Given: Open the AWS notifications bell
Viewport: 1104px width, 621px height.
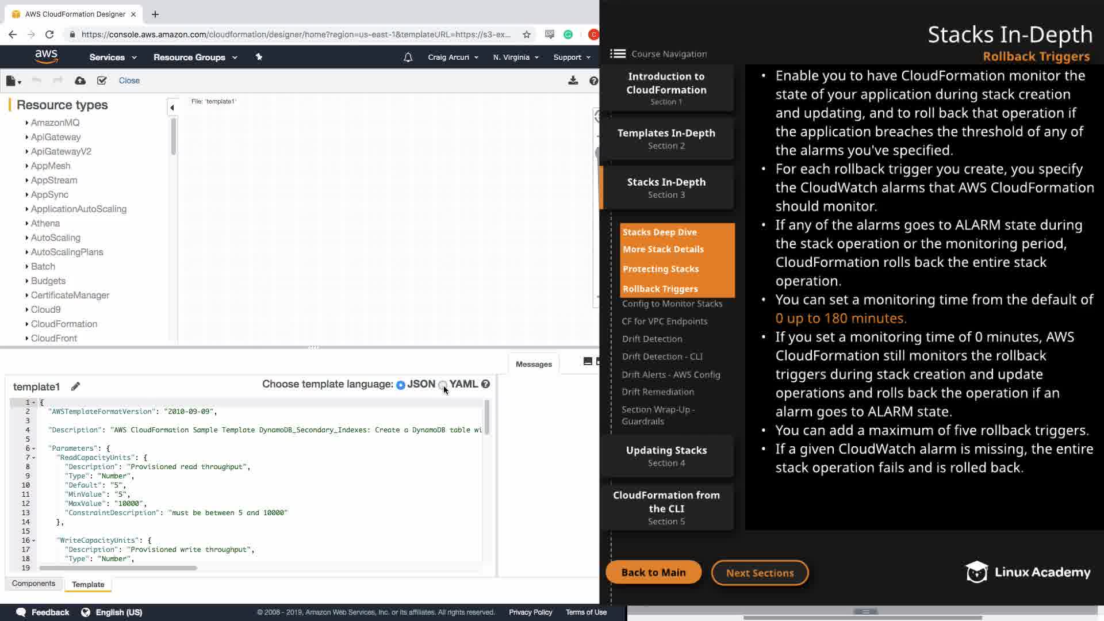Looking at the screenshot, I should click(x=408, y=57).
